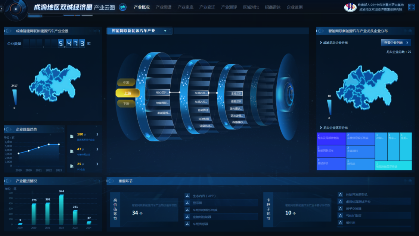
Task: Switch to 中游 segment of industry chain
Action: pyautogui.click(x=126, y=82)
